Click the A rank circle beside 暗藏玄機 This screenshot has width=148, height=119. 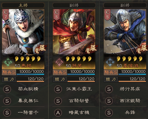(x=58, y=113)
